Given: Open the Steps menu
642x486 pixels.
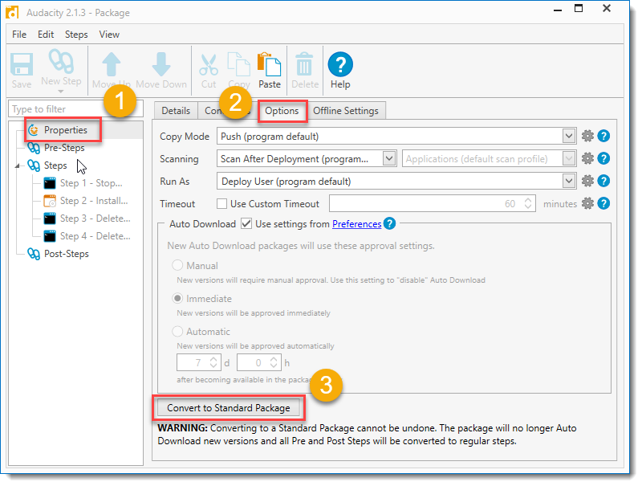Looking at the screenshot, I should [76, 35].
